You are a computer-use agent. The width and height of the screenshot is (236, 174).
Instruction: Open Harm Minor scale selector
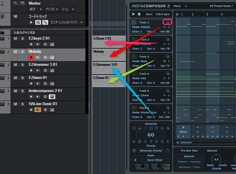pyautogui.click(x=155, y=160)
